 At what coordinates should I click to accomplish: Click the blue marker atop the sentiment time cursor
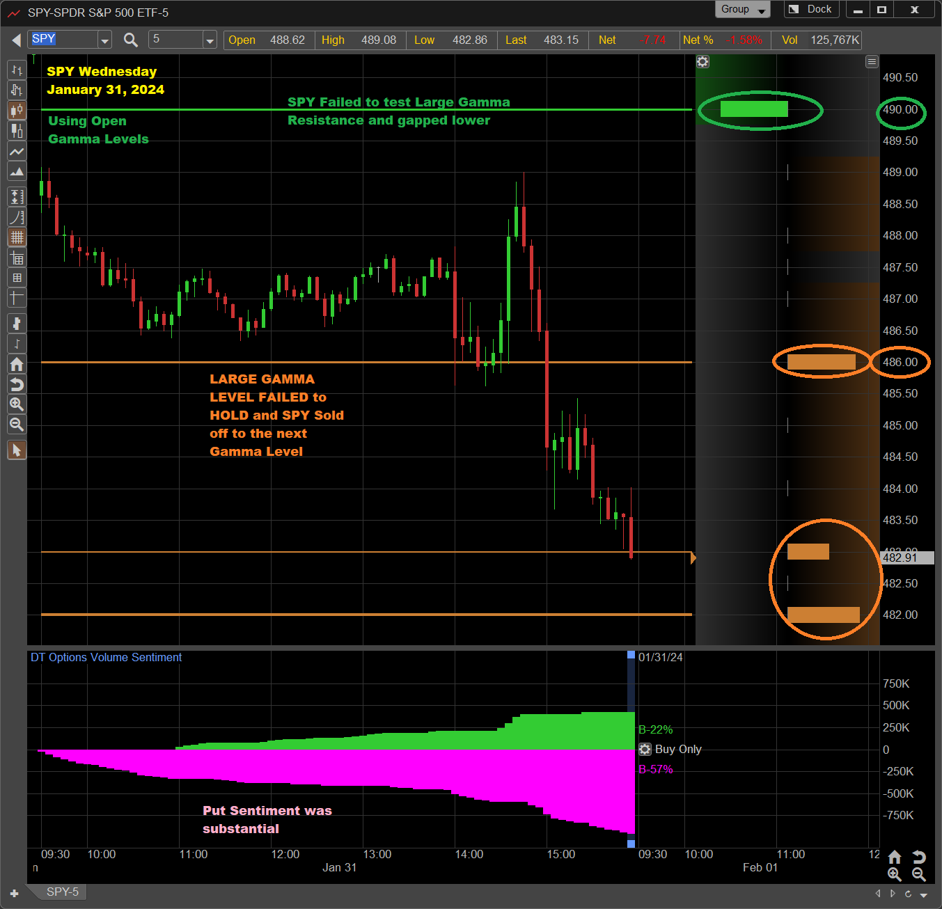coord(631,655)
